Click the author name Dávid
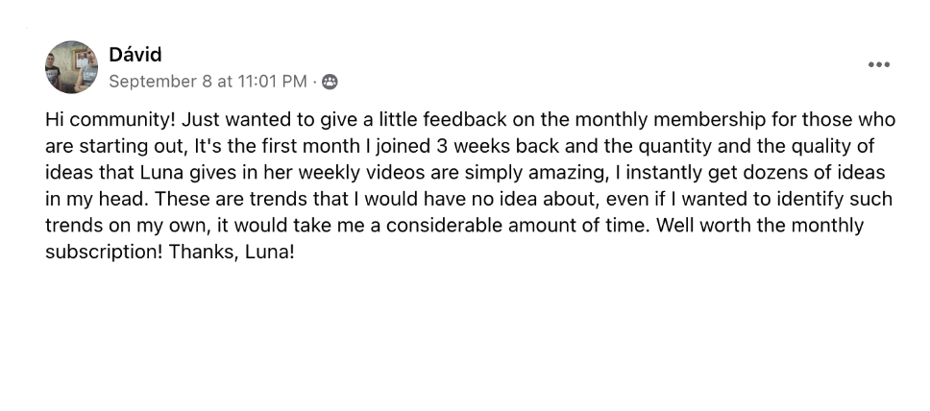Screen dimensions: 930x411 135,55
